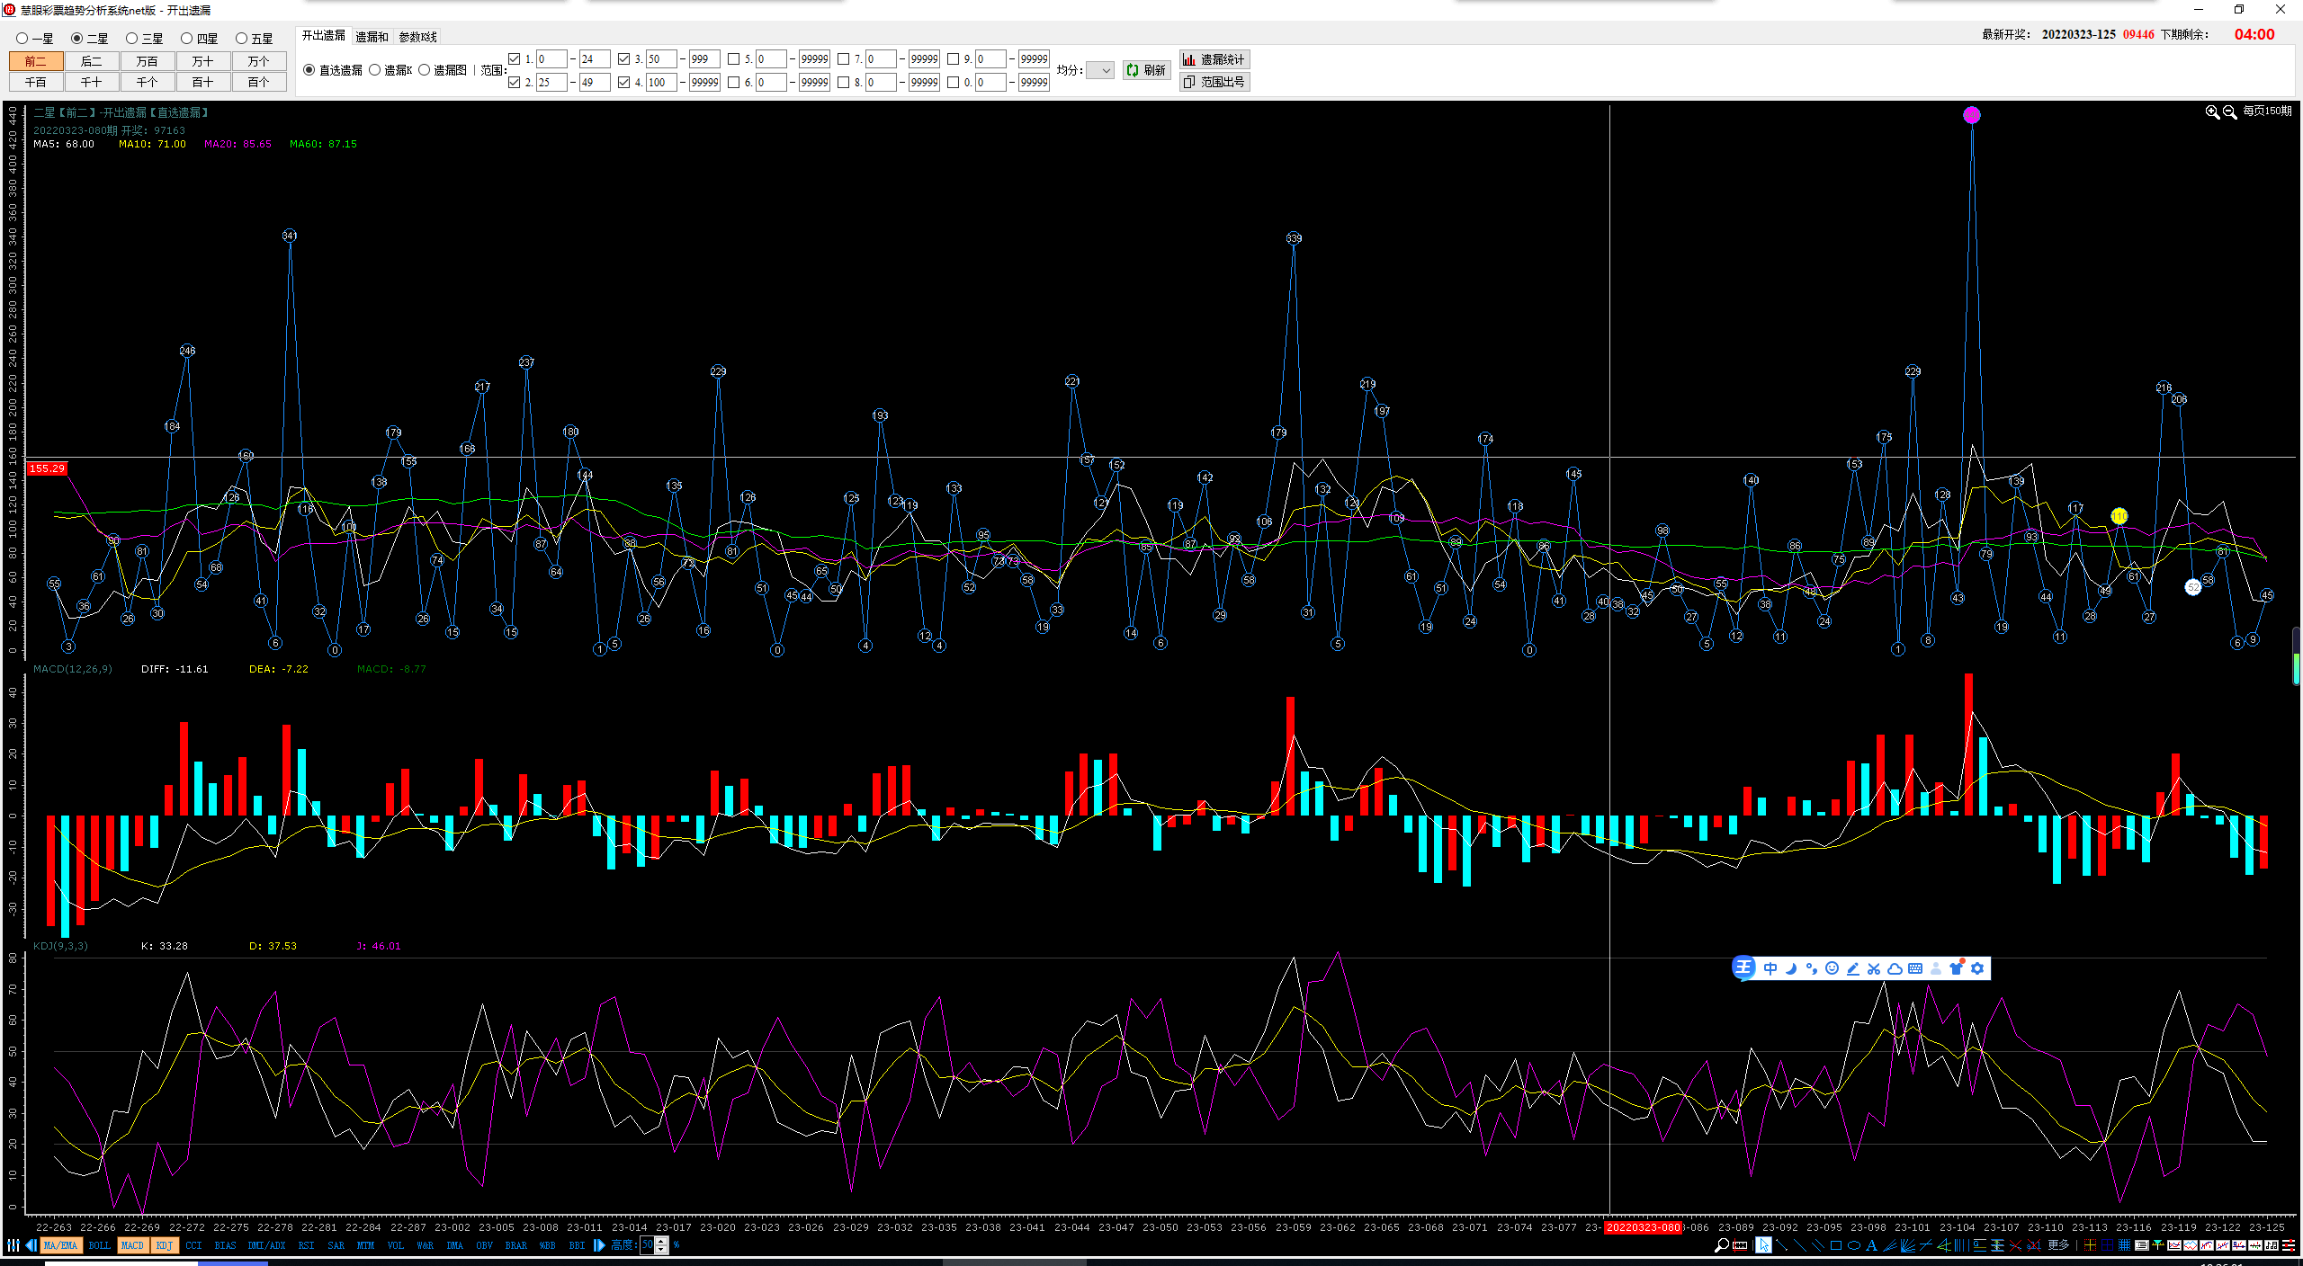This screenshot has width=2303, height=1266.
Task: Select the 一星 radio button
Action: (22, 39)
